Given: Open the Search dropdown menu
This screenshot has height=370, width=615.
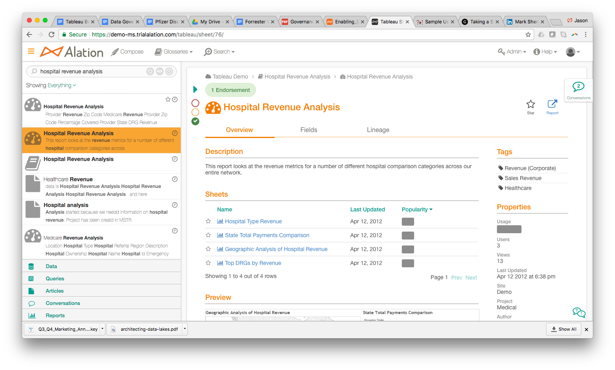Looking at the screenshot, I should pos(219,52).
